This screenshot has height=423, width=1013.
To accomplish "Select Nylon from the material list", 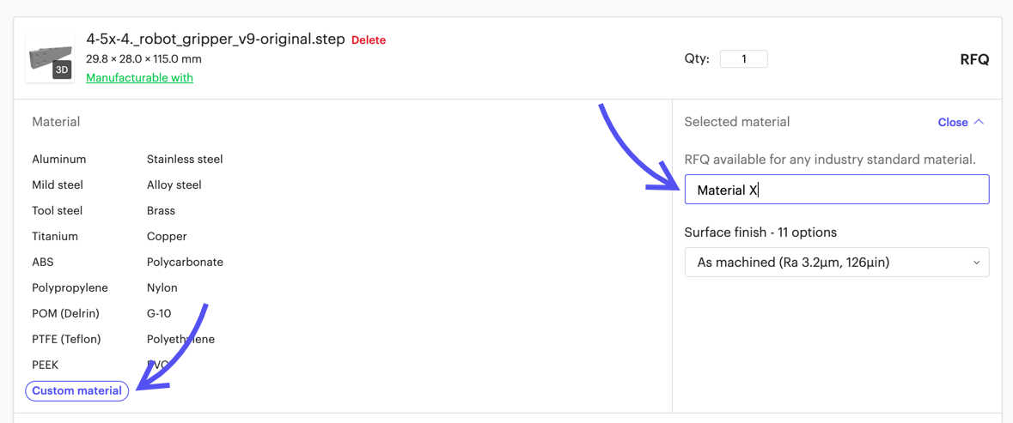I will coord(162,287).
